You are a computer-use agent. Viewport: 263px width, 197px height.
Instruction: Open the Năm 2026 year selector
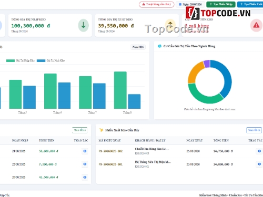[x=138, y=47]
